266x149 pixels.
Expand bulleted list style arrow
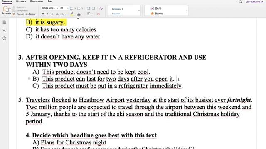75,8
